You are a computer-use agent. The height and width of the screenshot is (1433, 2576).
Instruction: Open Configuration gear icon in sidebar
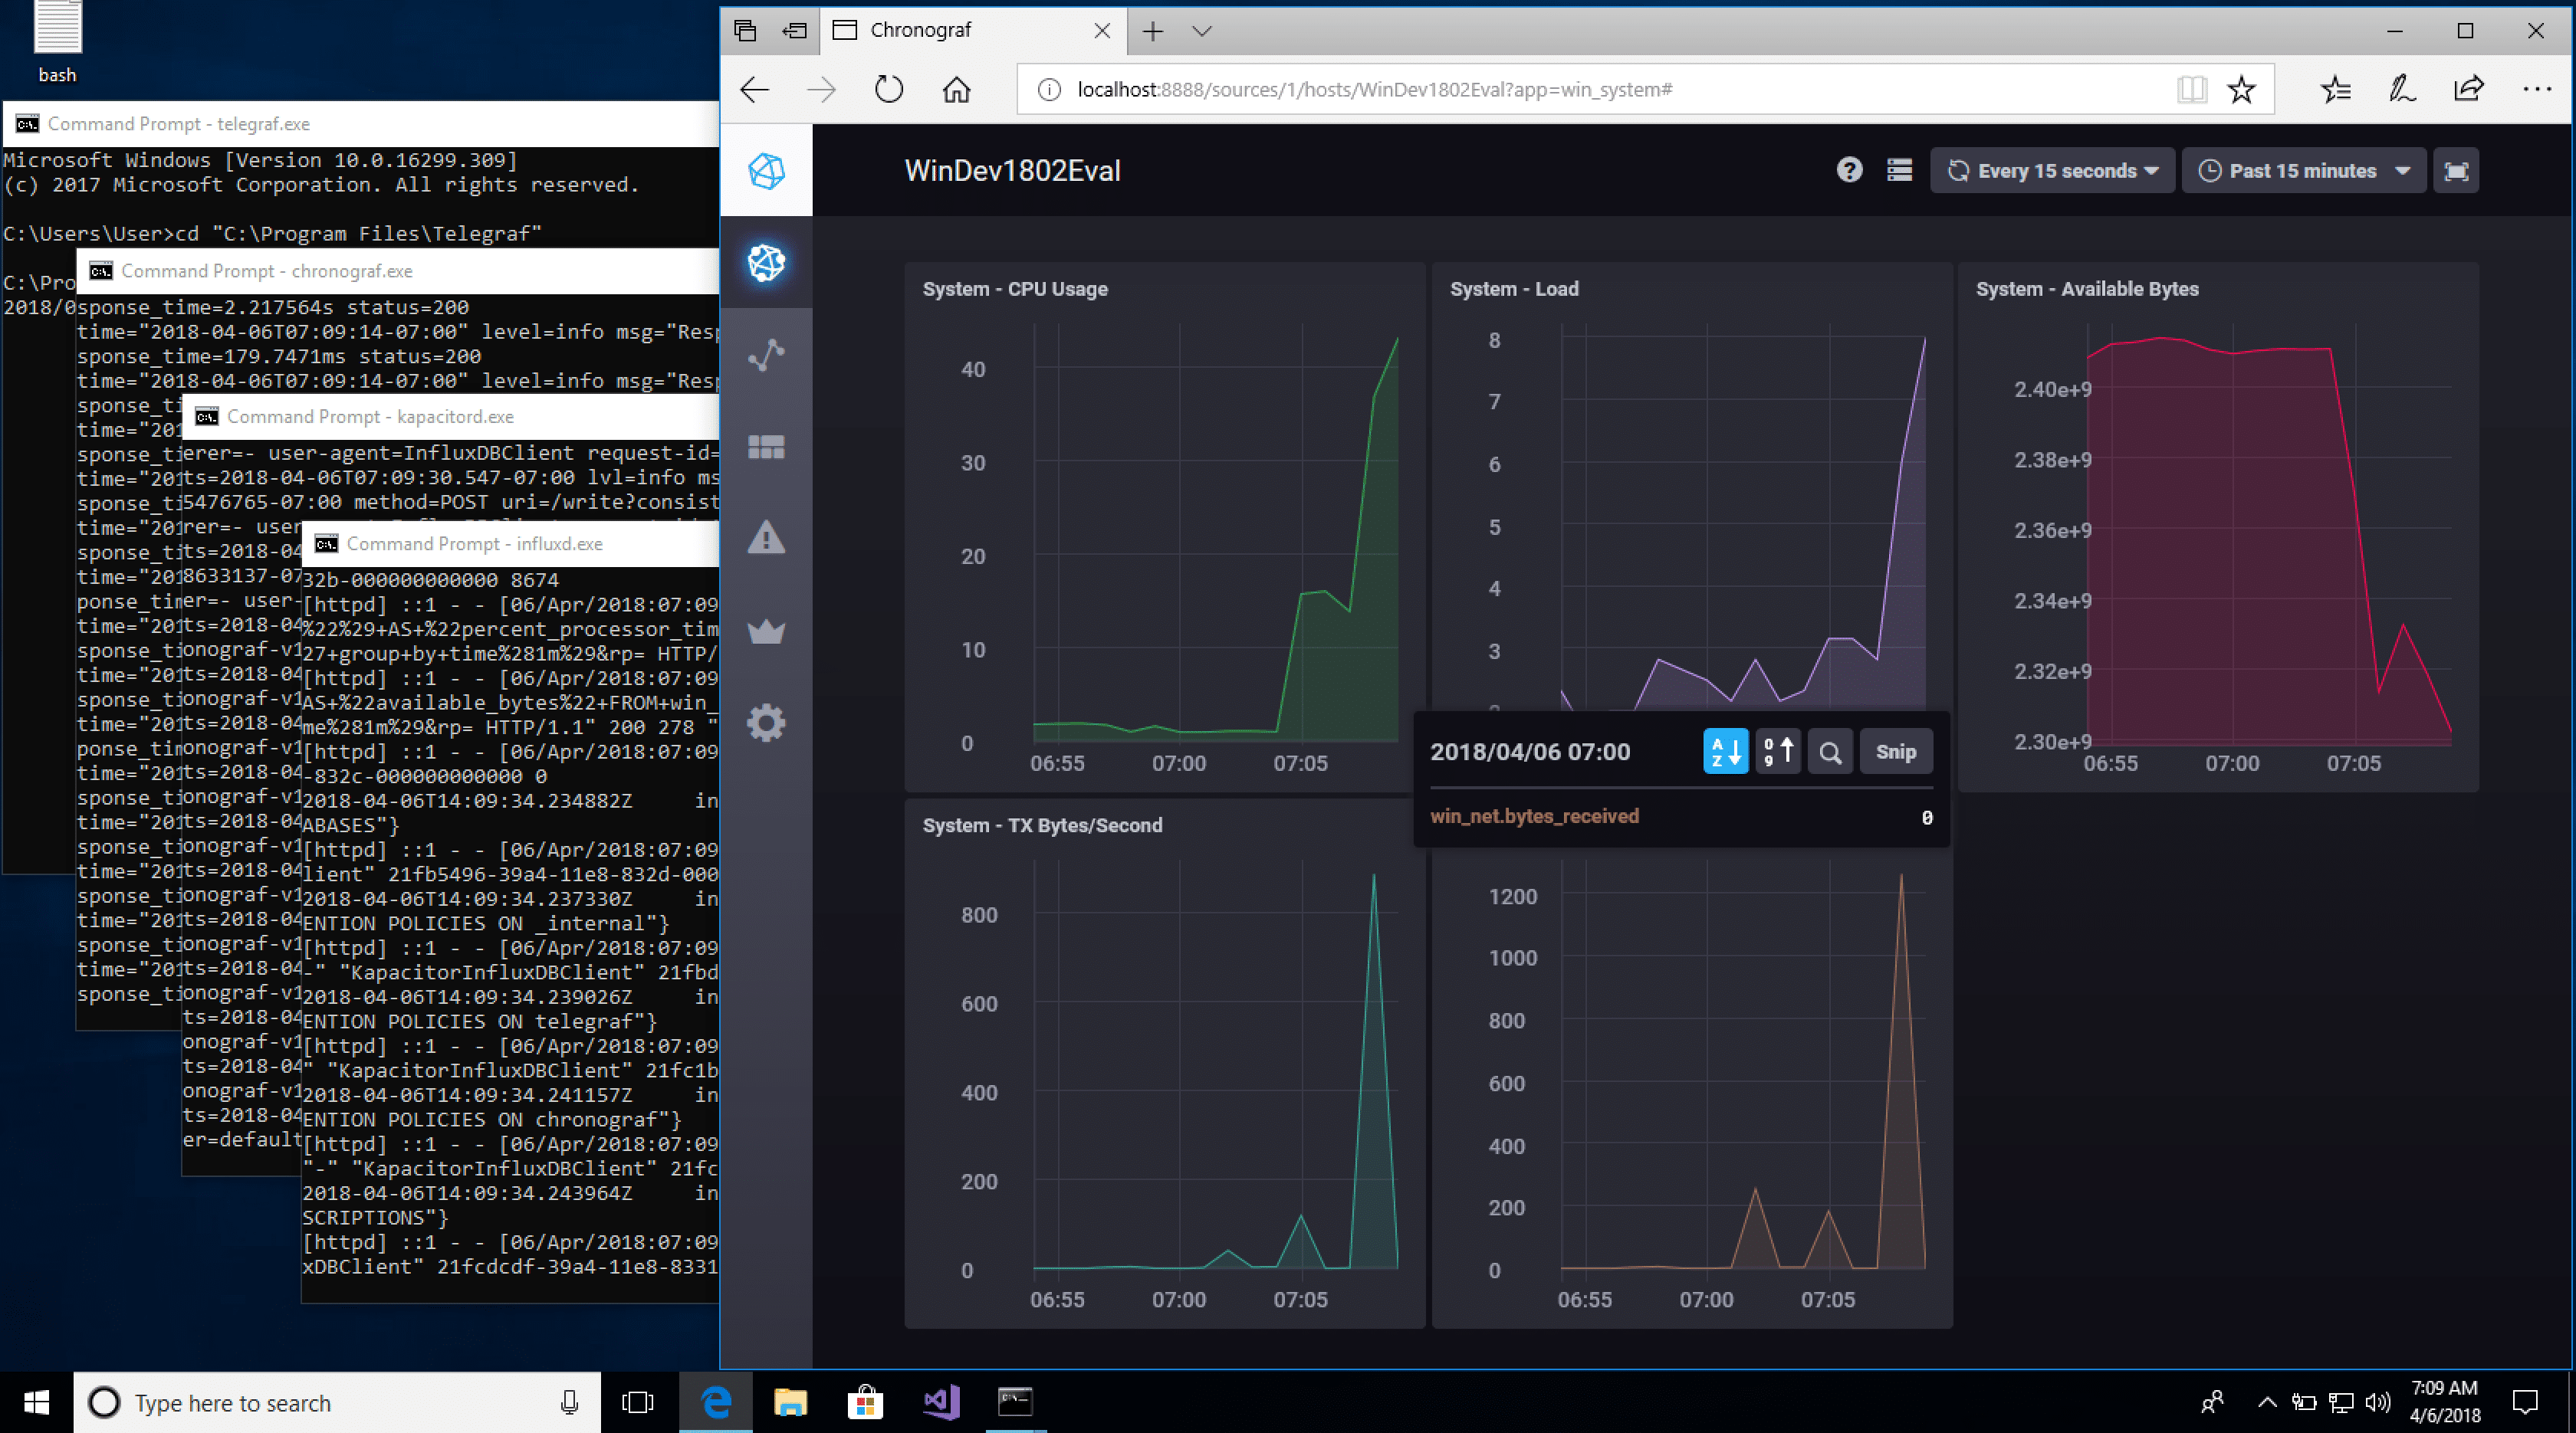(x=766, y=723)
